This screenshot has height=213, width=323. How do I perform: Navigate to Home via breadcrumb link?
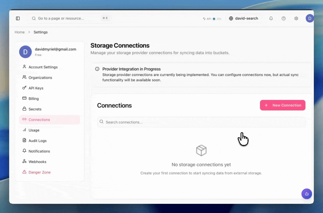20,32
